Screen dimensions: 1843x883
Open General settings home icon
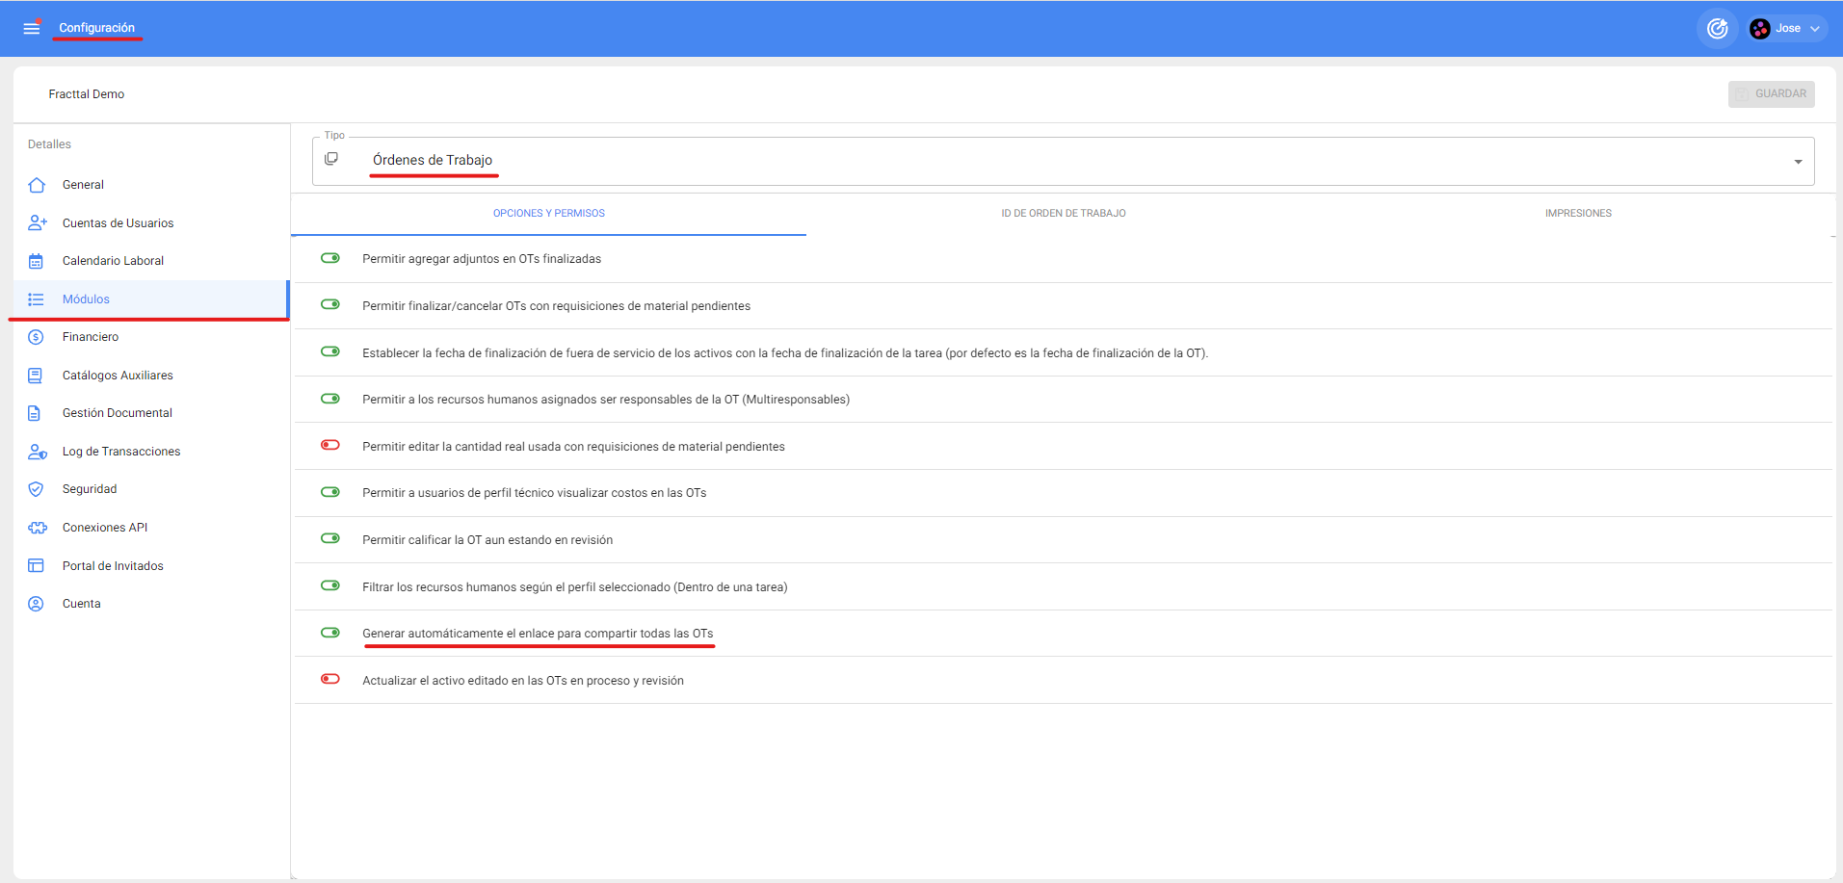pyautogui.click(x=37, y=185)
